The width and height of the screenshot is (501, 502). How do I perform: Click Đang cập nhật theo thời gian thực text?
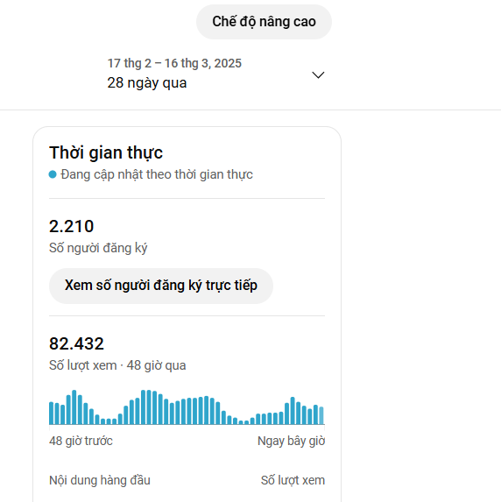click(157, 174)
